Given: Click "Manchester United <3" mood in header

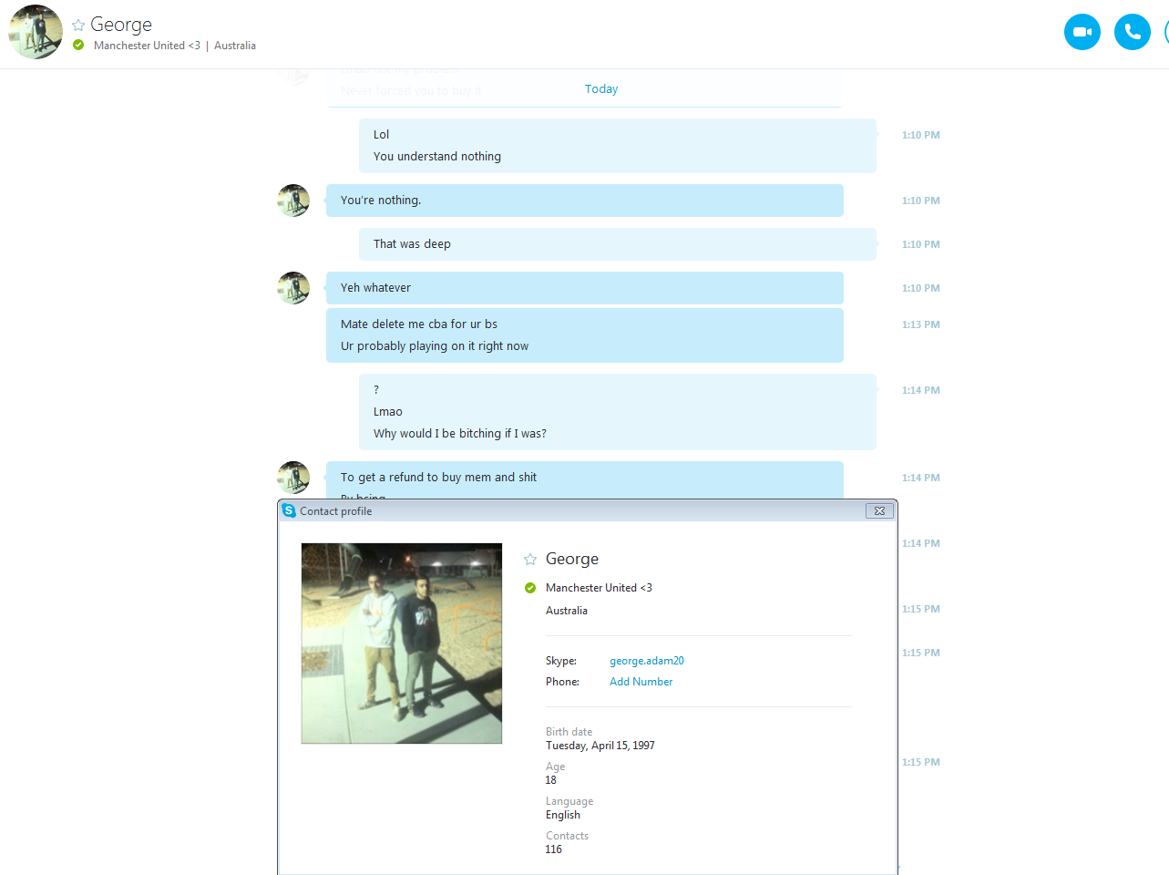Looking at the screenshot, I should [147, 46].
